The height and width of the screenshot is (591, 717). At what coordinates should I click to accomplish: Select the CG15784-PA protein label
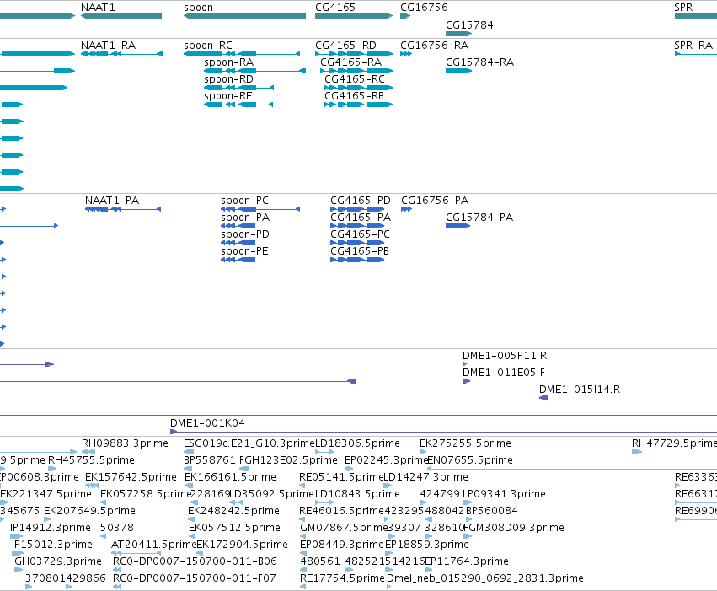pos(479,218)
